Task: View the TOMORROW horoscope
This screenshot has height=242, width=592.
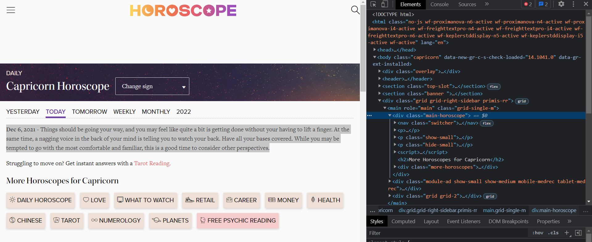Action: pyautogui.click(x=89, y=112)
